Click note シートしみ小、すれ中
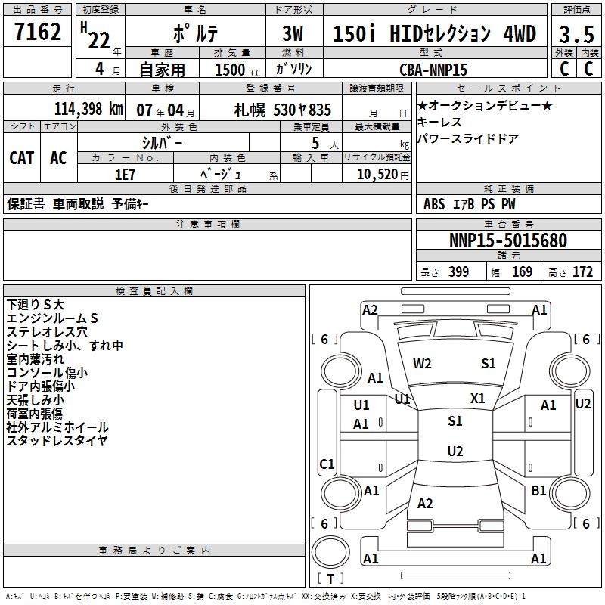The image size is (605, 605). click(x=65, y=346)
